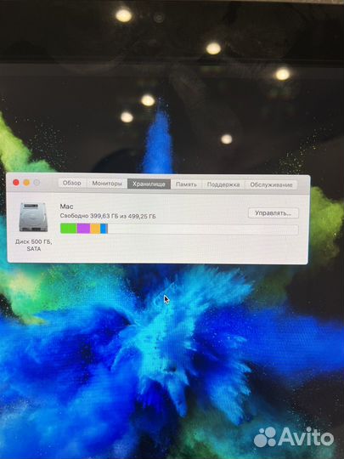Click the empty free-space part of storage bar

click(203, 229)
